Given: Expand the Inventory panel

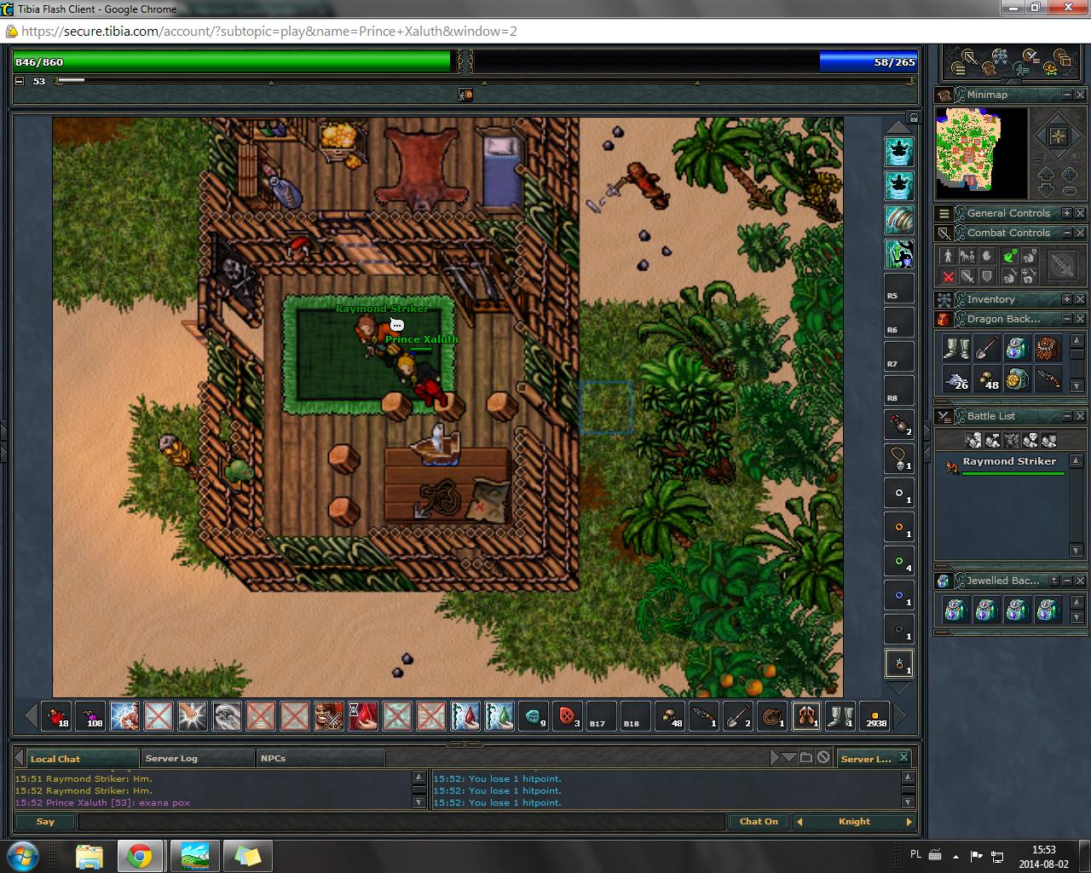Looking at the screenshot, I should [x=1066, y=299].
